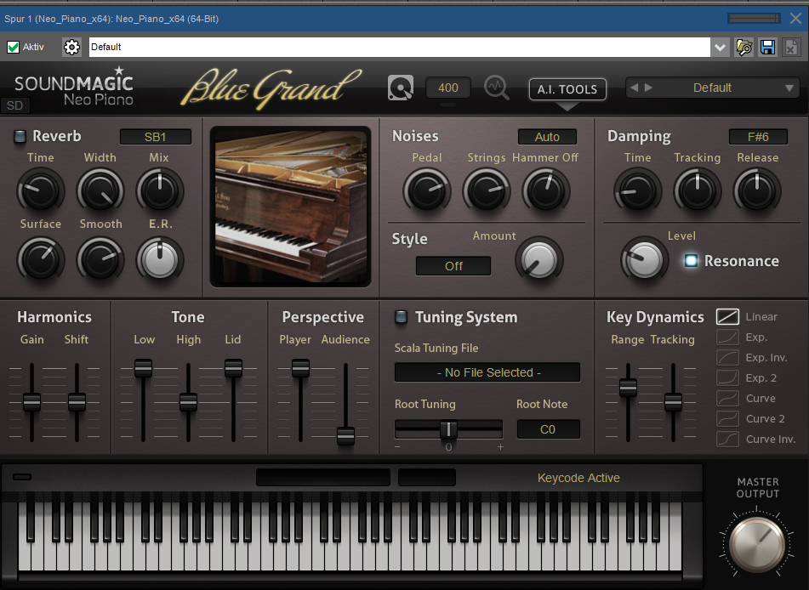This screenshot has width=809, height=590.
Task: Open the Root Note C0 selector
Action: [548, 429]
